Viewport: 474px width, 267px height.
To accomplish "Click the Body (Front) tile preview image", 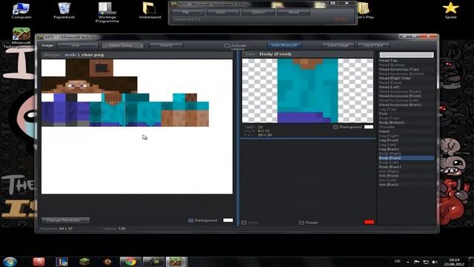I will pos(307,90).
